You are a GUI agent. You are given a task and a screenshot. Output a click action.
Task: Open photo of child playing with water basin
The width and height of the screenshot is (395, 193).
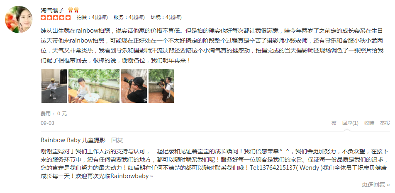point(94,86)
